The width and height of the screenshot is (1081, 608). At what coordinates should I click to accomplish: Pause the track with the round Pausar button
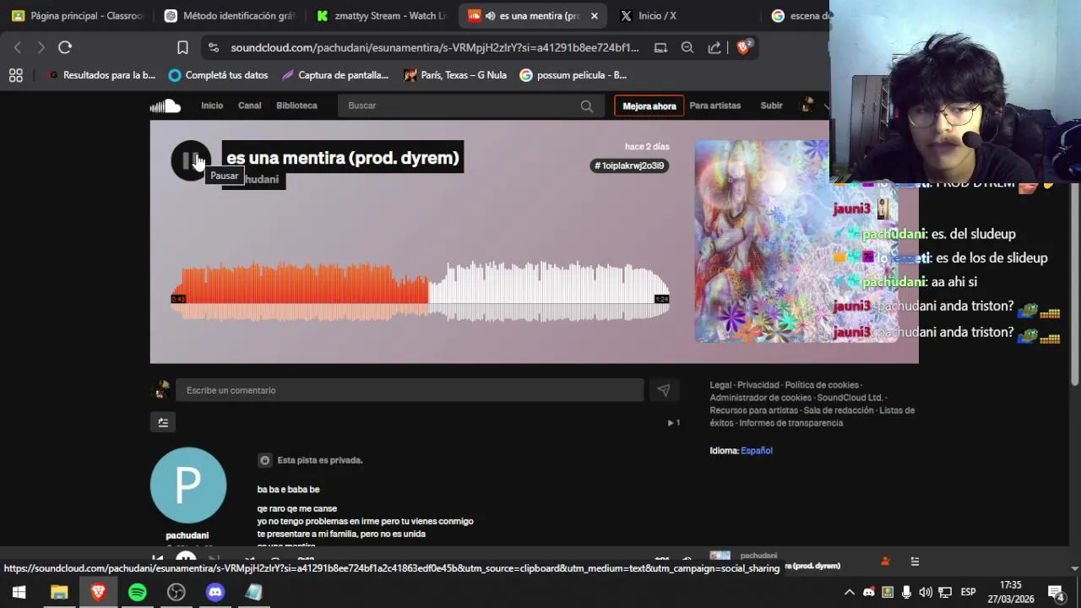(191, 160)
